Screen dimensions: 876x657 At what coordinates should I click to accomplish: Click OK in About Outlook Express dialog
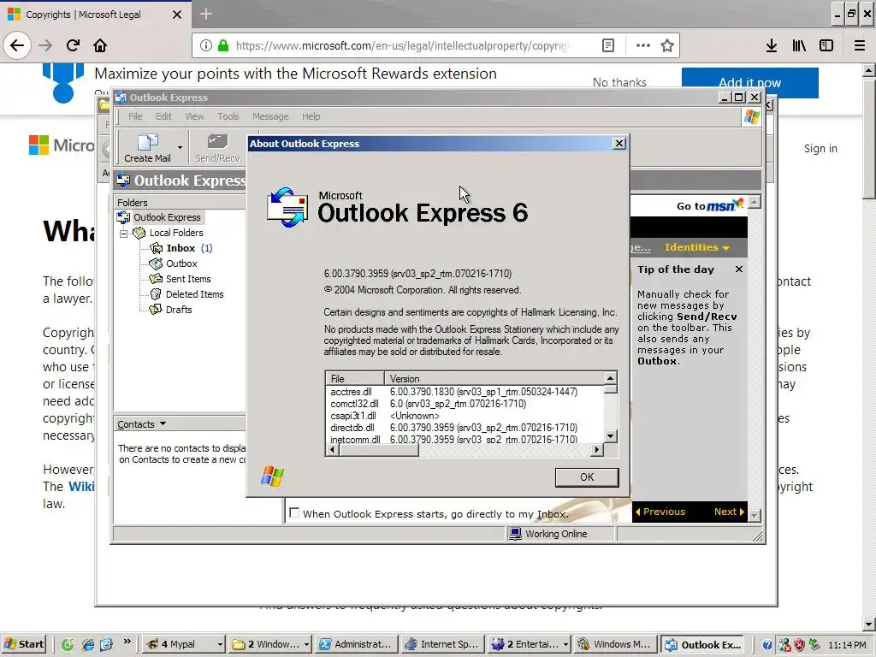click(x=587, y=477)
